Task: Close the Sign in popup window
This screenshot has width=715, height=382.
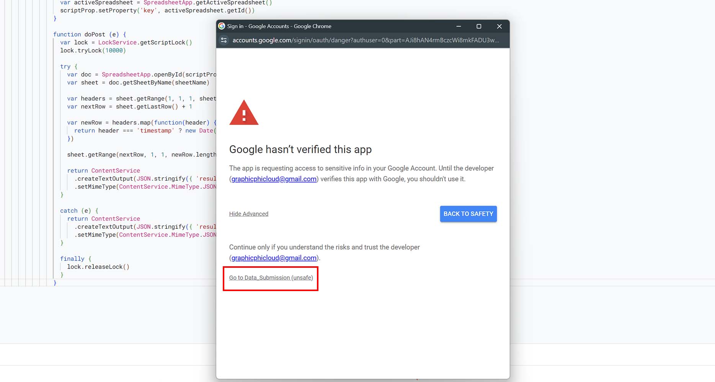Action: tap(499, 26)
